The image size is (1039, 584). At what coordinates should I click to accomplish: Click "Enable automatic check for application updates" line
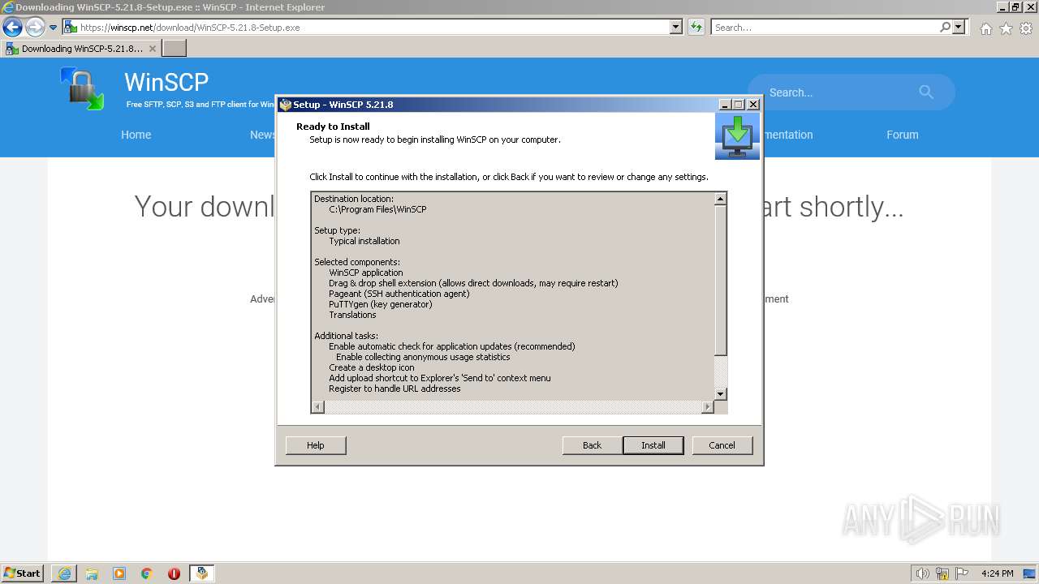[452, 346]
